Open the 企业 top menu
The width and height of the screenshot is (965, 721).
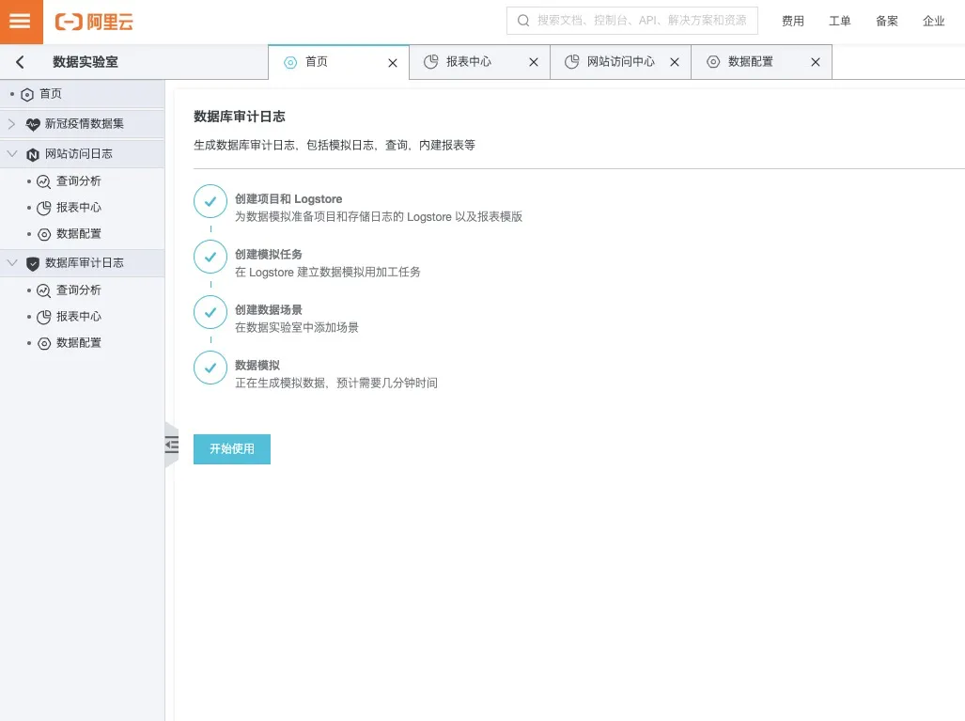click(934, 21)
